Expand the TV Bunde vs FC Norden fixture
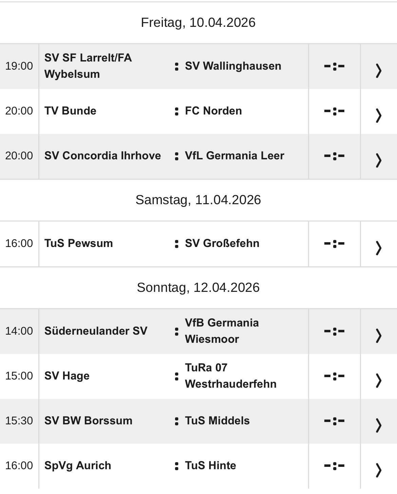Viewport: 397px width, 494px height. [379, 116]
